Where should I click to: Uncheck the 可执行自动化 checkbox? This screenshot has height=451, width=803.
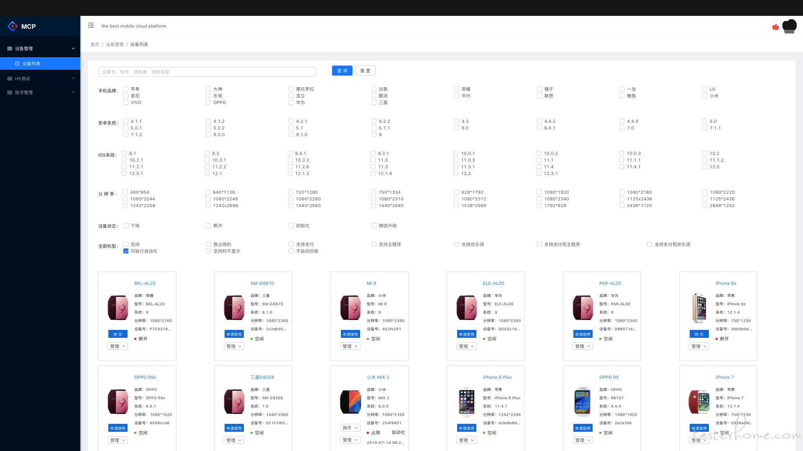126,251
